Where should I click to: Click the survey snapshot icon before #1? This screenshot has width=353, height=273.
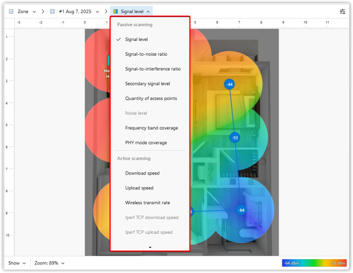52,11
